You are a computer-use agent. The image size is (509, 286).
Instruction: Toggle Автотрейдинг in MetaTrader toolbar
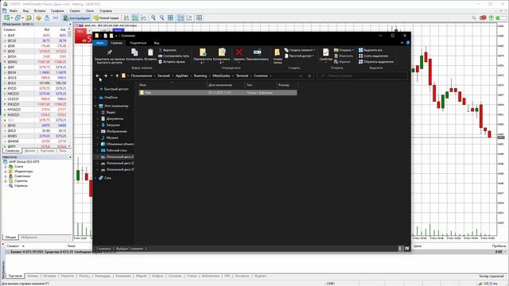(76, 17)
